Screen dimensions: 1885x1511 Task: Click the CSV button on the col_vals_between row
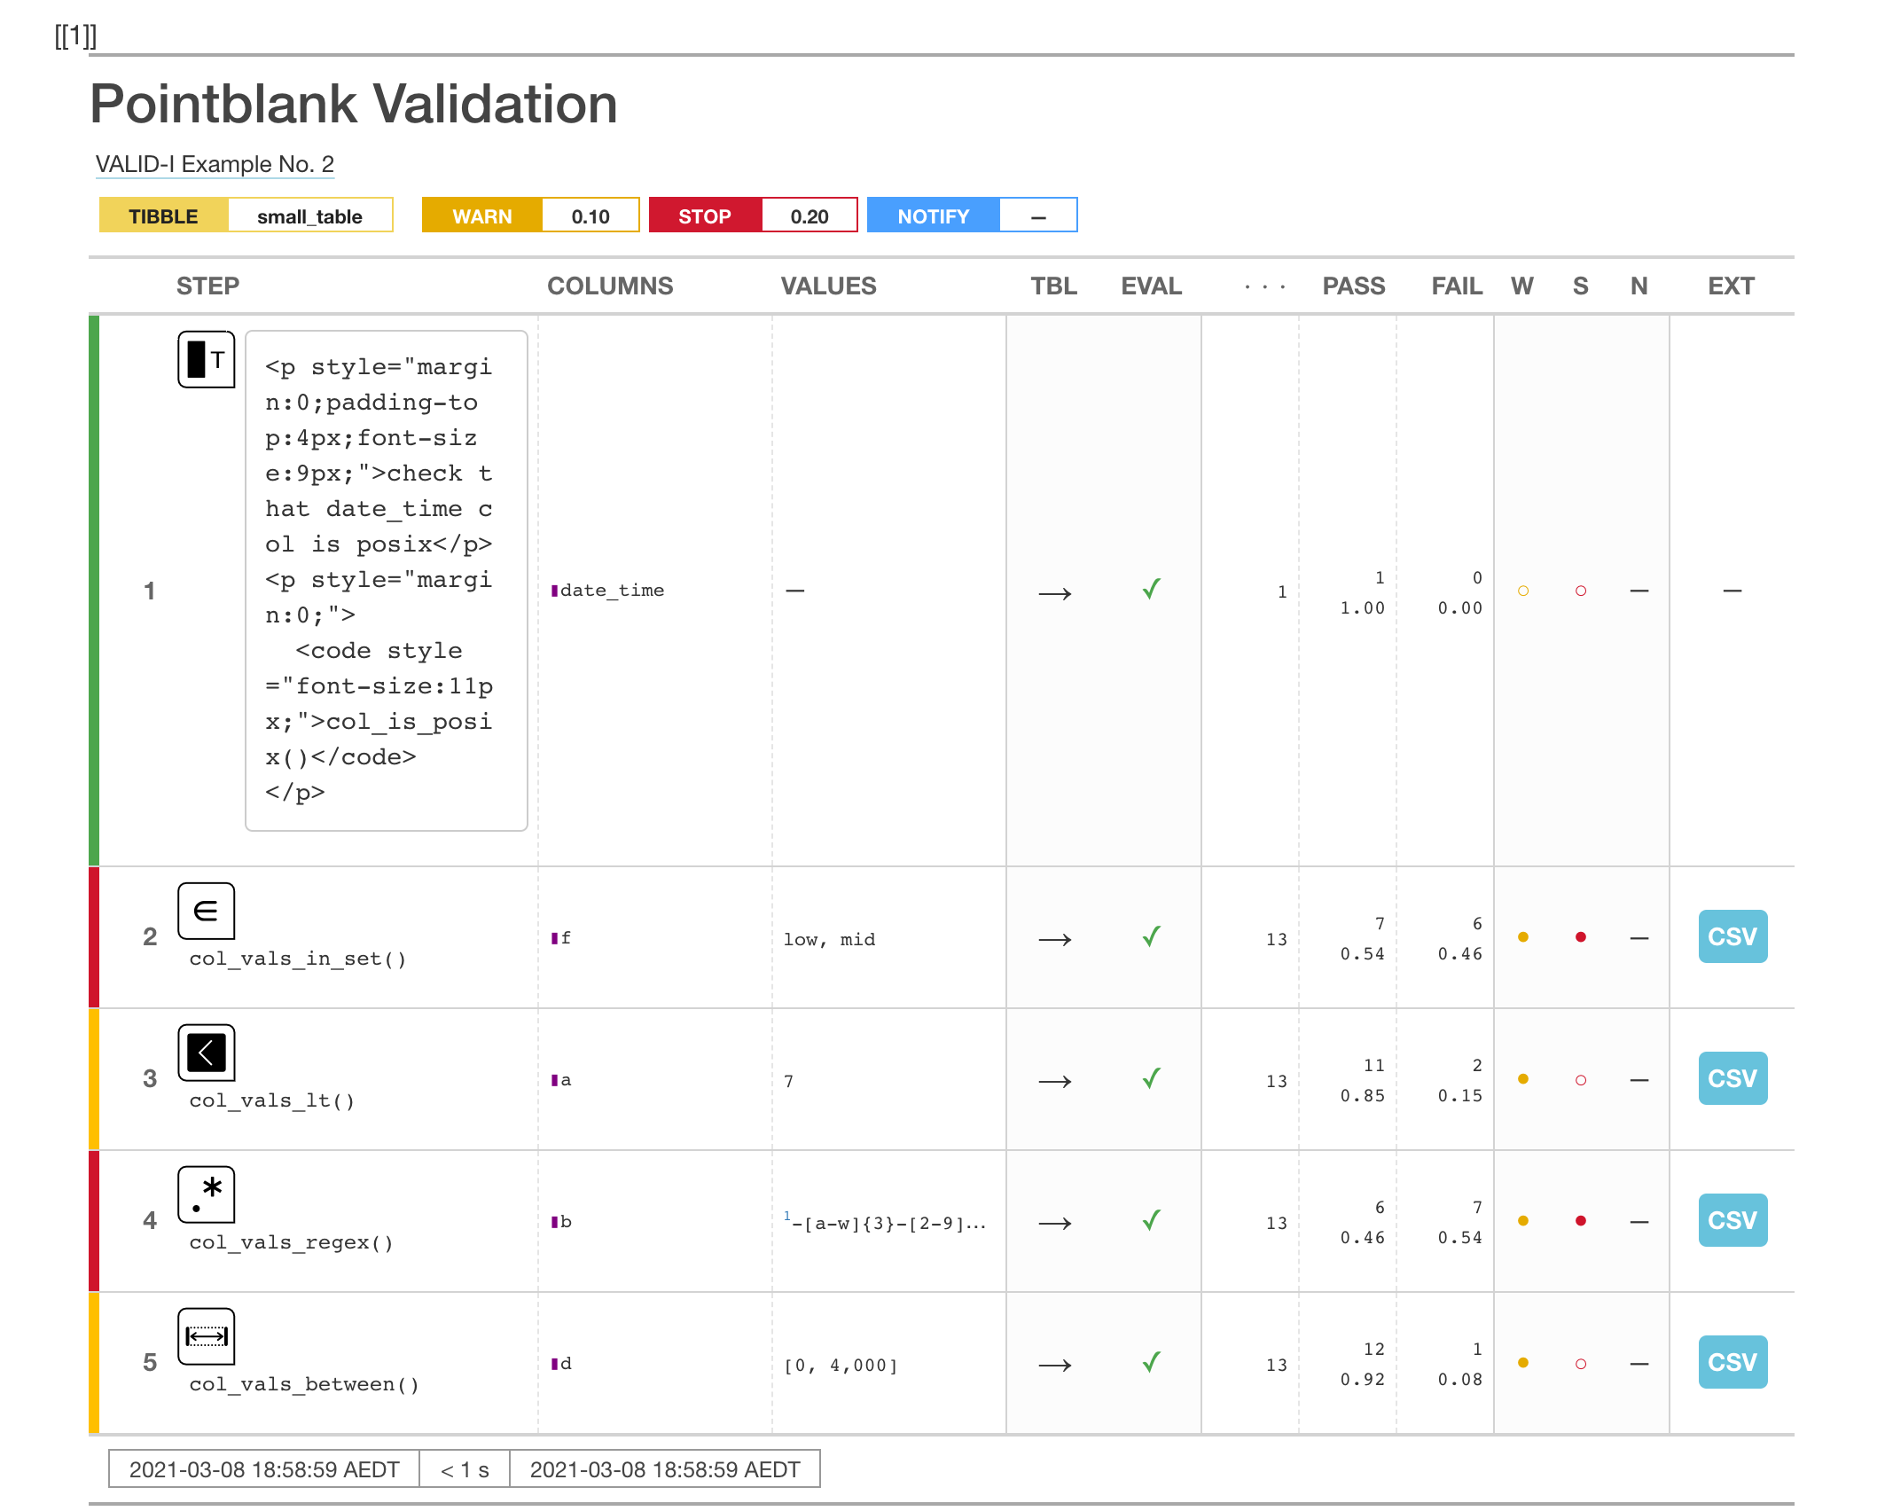1732,1362
